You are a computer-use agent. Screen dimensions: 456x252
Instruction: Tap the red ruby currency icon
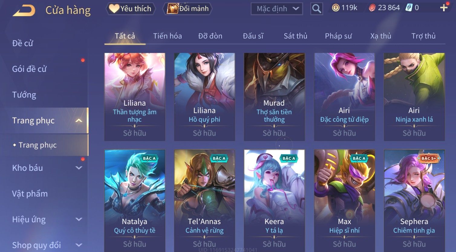(372, 8)
